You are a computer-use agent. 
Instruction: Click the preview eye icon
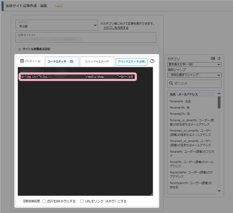click(x=22, y=61)
